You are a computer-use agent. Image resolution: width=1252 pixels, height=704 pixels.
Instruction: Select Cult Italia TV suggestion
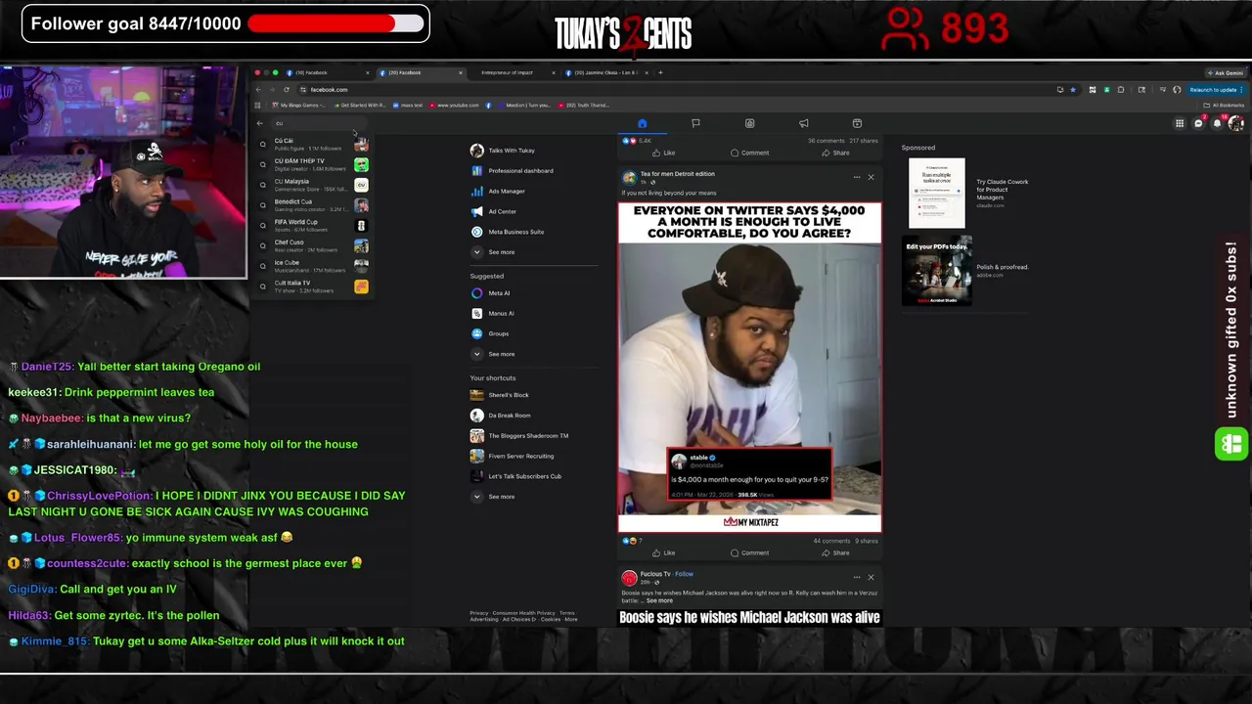pyautogui.click(x=313, y=286)
